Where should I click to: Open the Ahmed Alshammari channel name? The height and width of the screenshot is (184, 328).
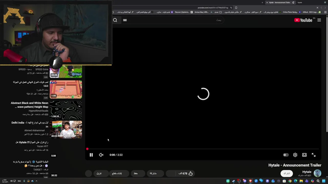[34, 130]
